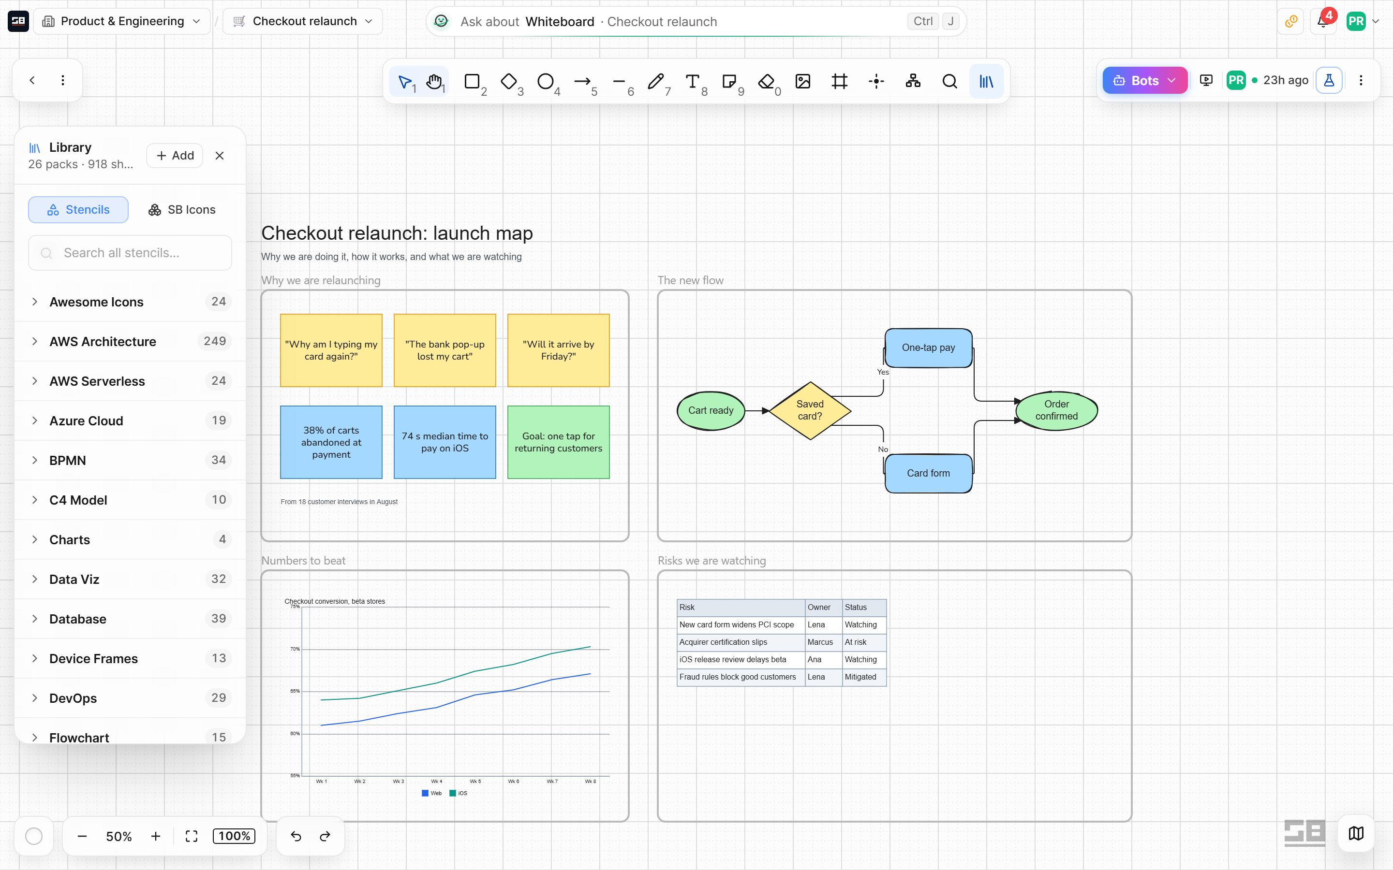Viewport: 1393px width, 870px height.
Task: Click the flask experiments icon
Action: coord(1329,81)
